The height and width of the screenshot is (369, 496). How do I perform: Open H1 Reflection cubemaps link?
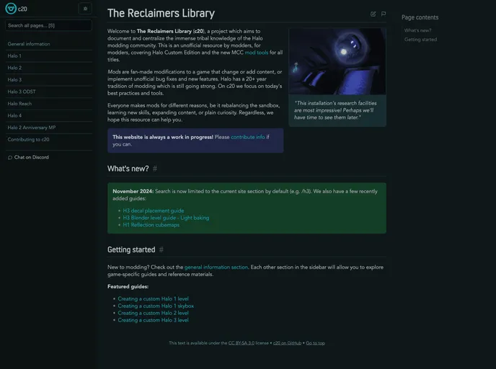pyautogui.click(x=151, y=225)
